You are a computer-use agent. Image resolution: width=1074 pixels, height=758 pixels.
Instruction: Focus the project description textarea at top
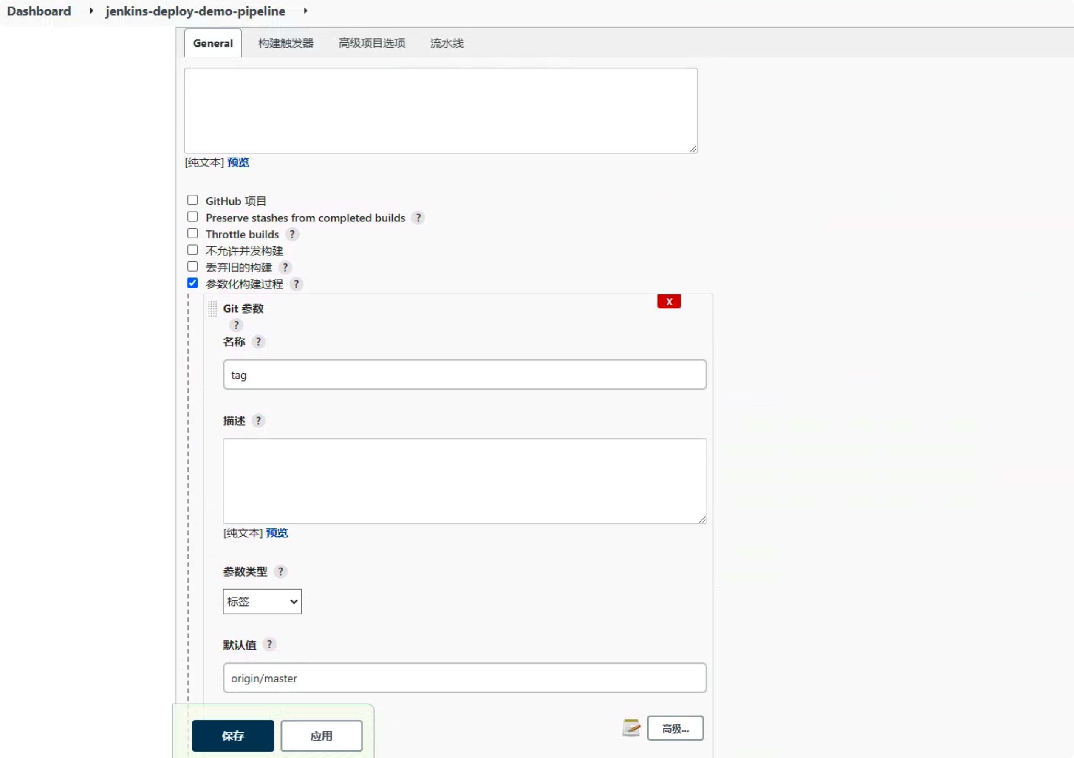(x=441, y=110)
